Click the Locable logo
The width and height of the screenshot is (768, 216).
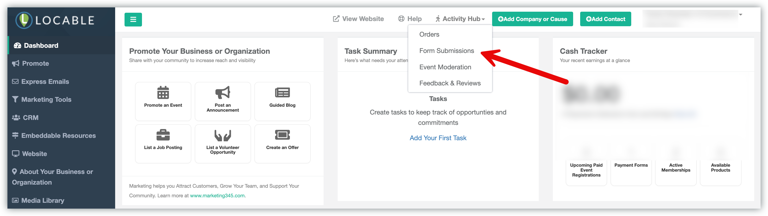[55, 20]
